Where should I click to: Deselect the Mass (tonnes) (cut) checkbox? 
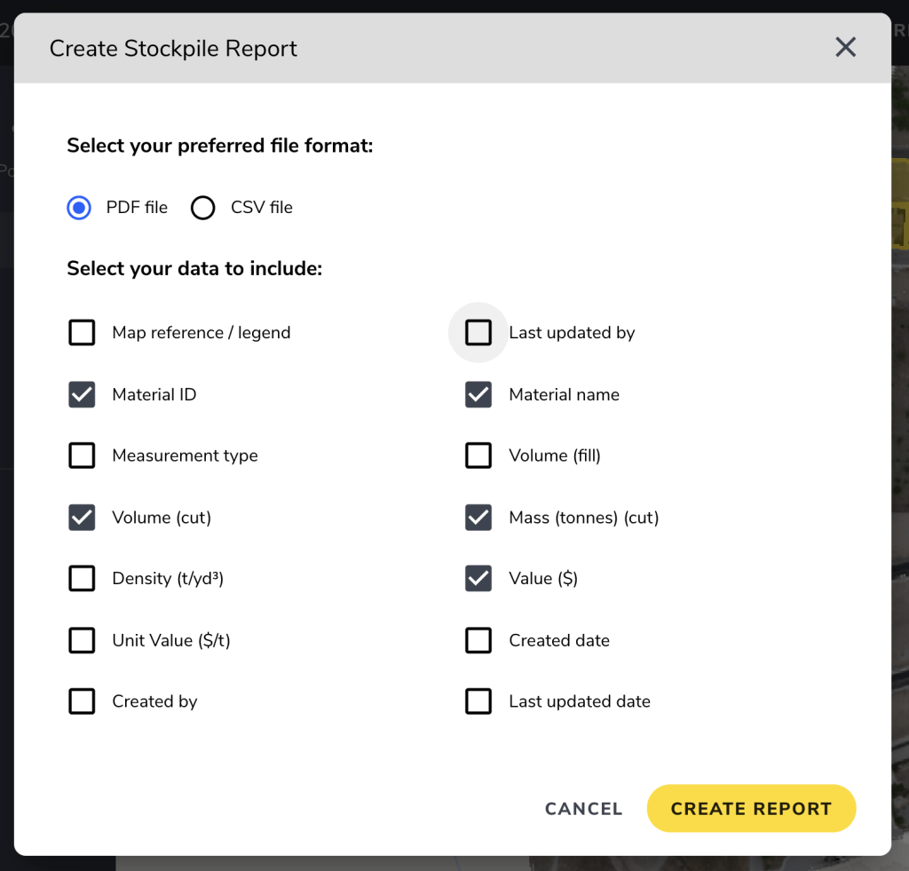pyautogui.click(x=478, y=518)
